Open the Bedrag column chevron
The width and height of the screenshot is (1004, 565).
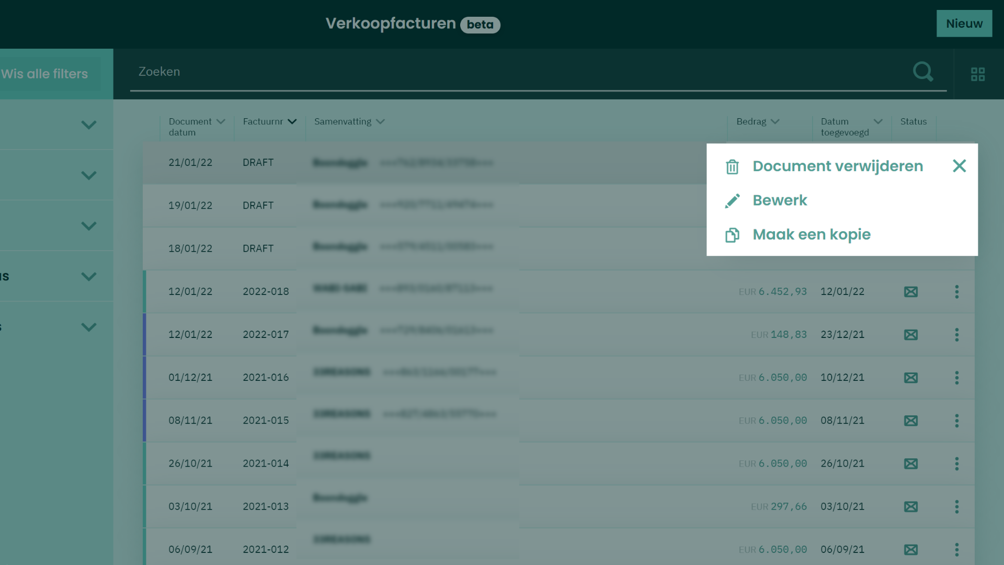[775, 121]
